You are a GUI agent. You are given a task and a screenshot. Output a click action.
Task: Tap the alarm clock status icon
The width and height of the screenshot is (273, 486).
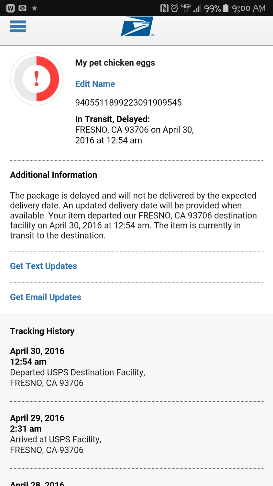point(175,8)
